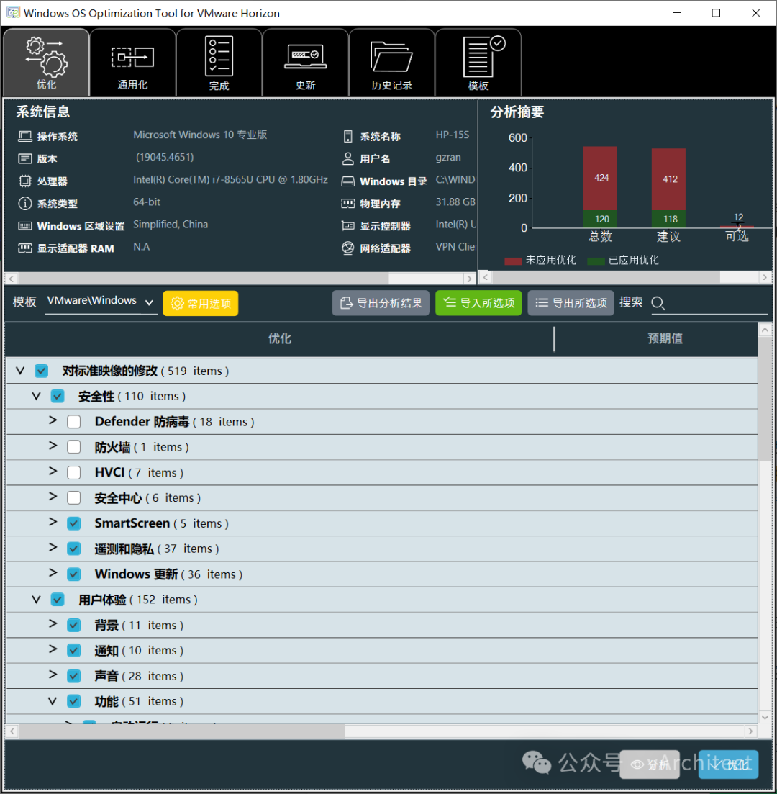The height and width of the screenshot is (794, 777).
Task: Expand the 安全中心 group
Action: (53, 497)
